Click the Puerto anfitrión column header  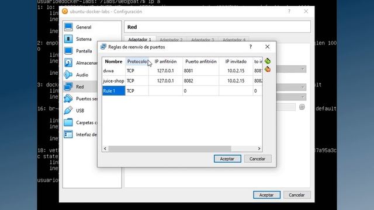click(x=201, y=61)
